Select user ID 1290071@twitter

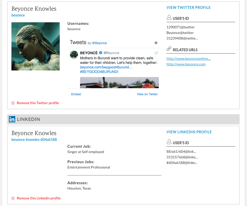coord(180,27)
